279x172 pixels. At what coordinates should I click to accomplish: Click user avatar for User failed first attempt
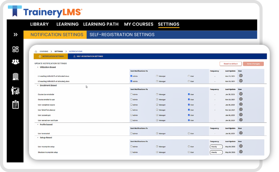[x=241, y=110]
